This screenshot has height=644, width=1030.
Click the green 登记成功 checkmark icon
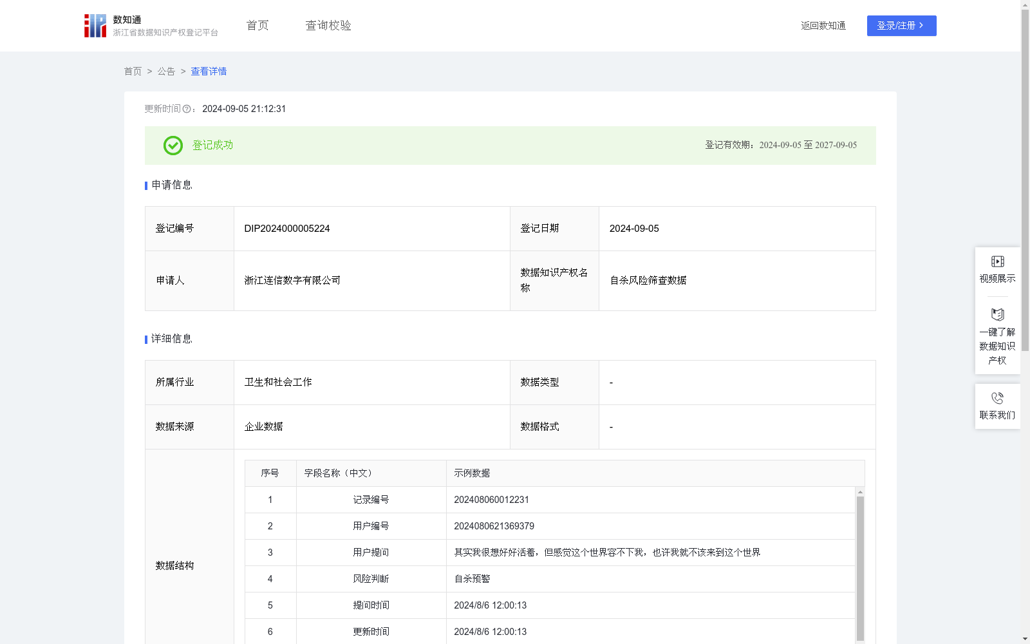point(173,146)
